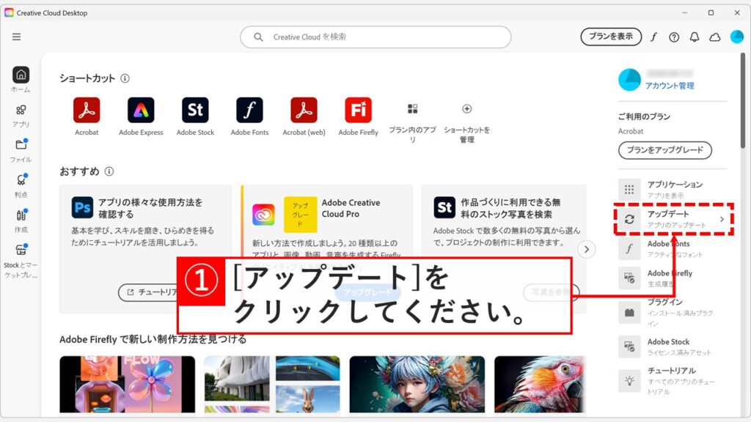Open the Benefits (利点) sidebar item

pos(21,185)
